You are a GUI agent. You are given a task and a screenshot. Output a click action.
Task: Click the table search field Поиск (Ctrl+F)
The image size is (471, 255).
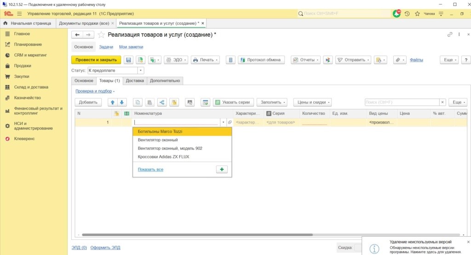(402, 102)
